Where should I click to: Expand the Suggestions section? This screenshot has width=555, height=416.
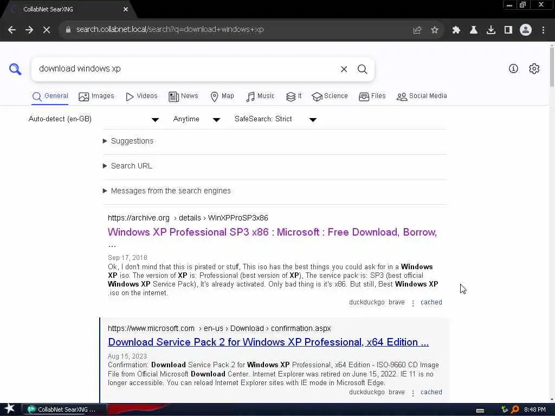pyautogui.click(x=128, y=141)
